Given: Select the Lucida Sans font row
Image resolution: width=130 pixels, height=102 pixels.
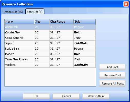Looking at the screenshot, I should click(x=50, y=49).
